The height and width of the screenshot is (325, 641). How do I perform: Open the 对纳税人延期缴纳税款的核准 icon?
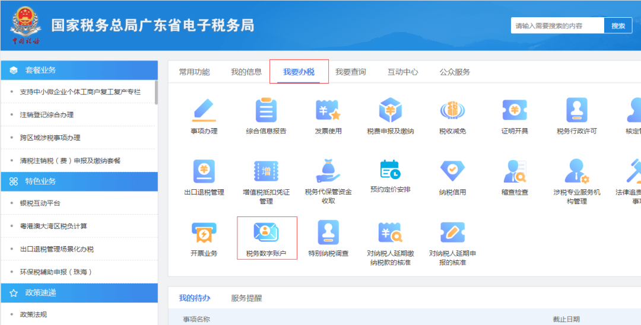click(x=391, y=232)
